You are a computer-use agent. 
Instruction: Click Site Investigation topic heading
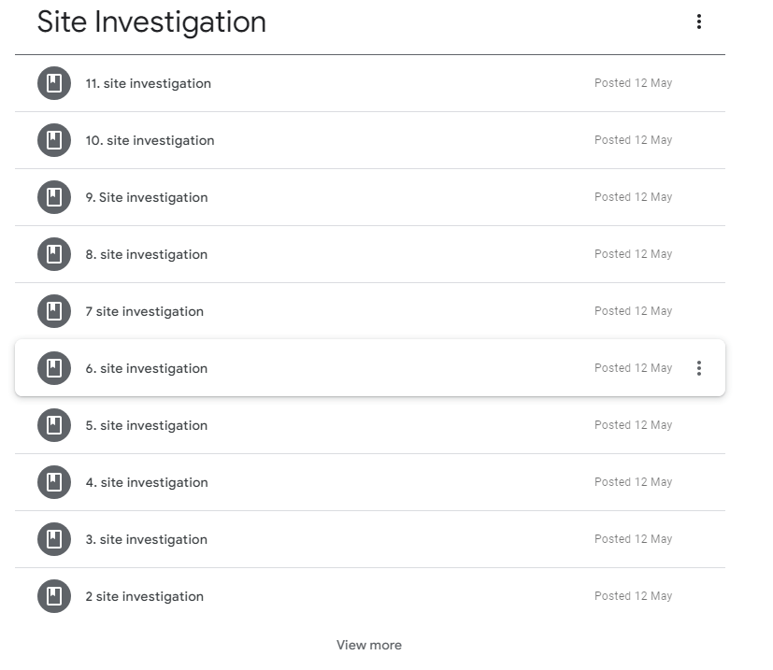[151, 22]
